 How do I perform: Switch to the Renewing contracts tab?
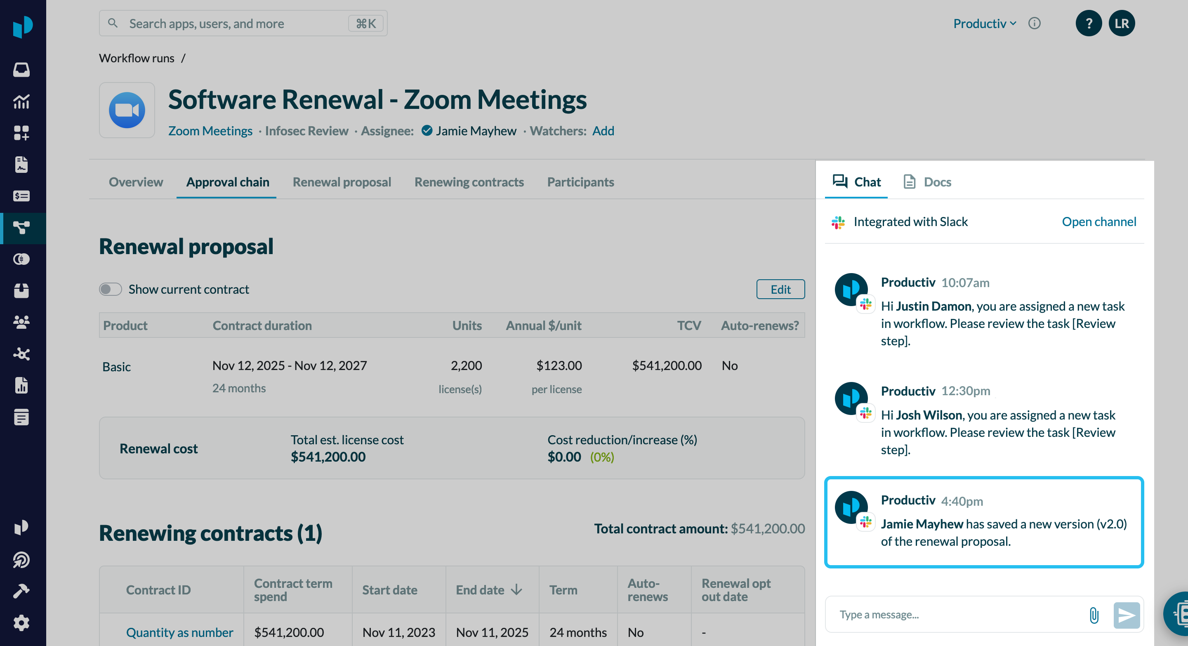point(469,182)
